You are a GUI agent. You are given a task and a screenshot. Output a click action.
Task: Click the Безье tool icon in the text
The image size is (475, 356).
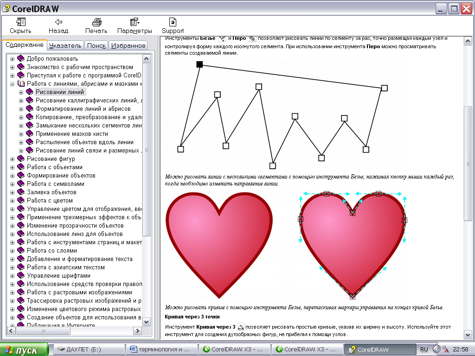pos(222,38)
